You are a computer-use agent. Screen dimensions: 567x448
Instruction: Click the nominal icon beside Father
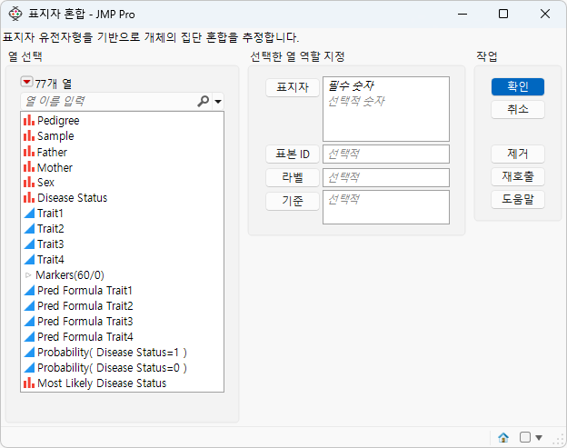pos(29,152)
